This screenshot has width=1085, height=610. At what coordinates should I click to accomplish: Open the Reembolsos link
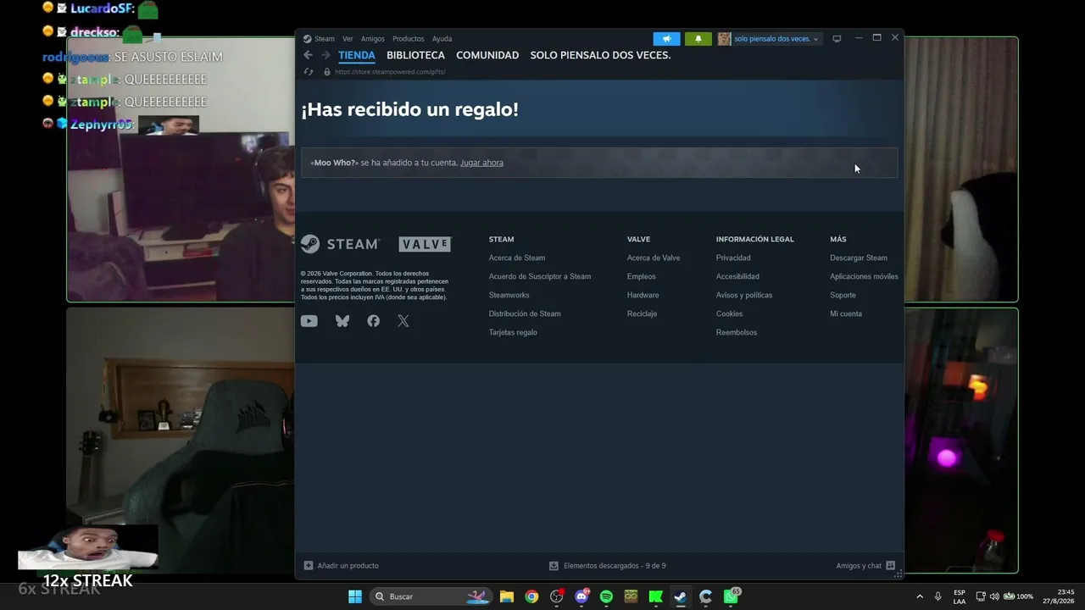pyautogui.click(x=737, y=332)
